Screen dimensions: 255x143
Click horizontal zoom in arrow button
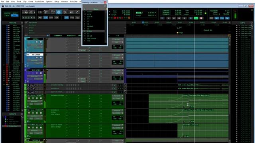tap(34, 12)
